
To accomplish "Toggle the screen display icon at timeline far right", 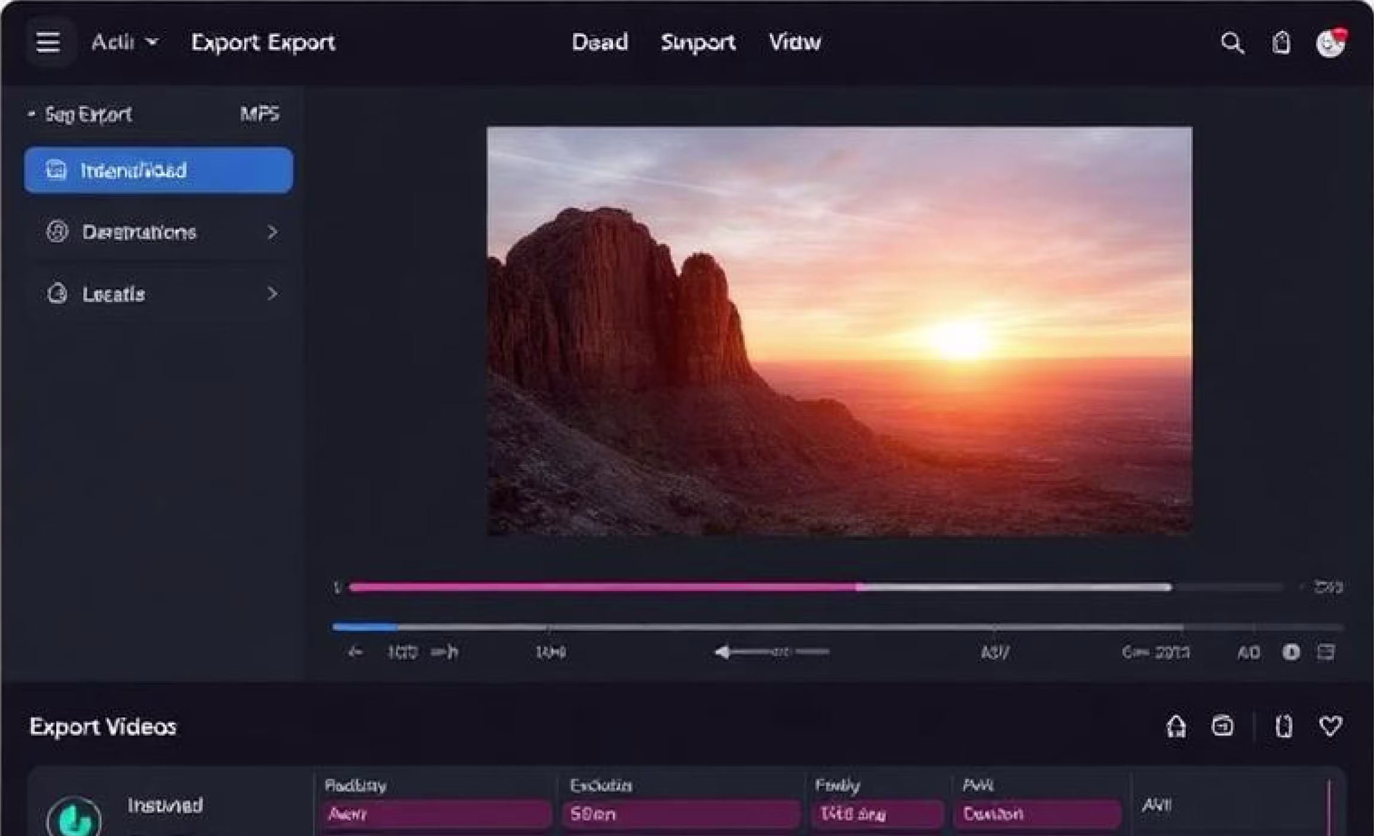I will click(1327, 652).
